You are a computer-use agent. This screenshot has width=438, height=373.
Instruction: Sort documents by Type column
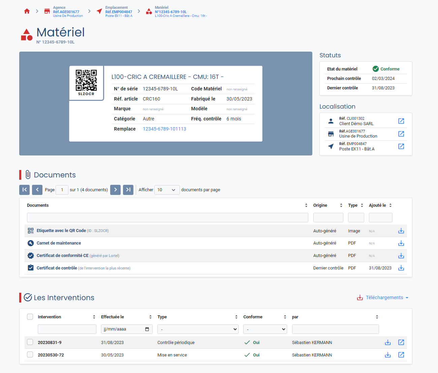click(362, 205)
